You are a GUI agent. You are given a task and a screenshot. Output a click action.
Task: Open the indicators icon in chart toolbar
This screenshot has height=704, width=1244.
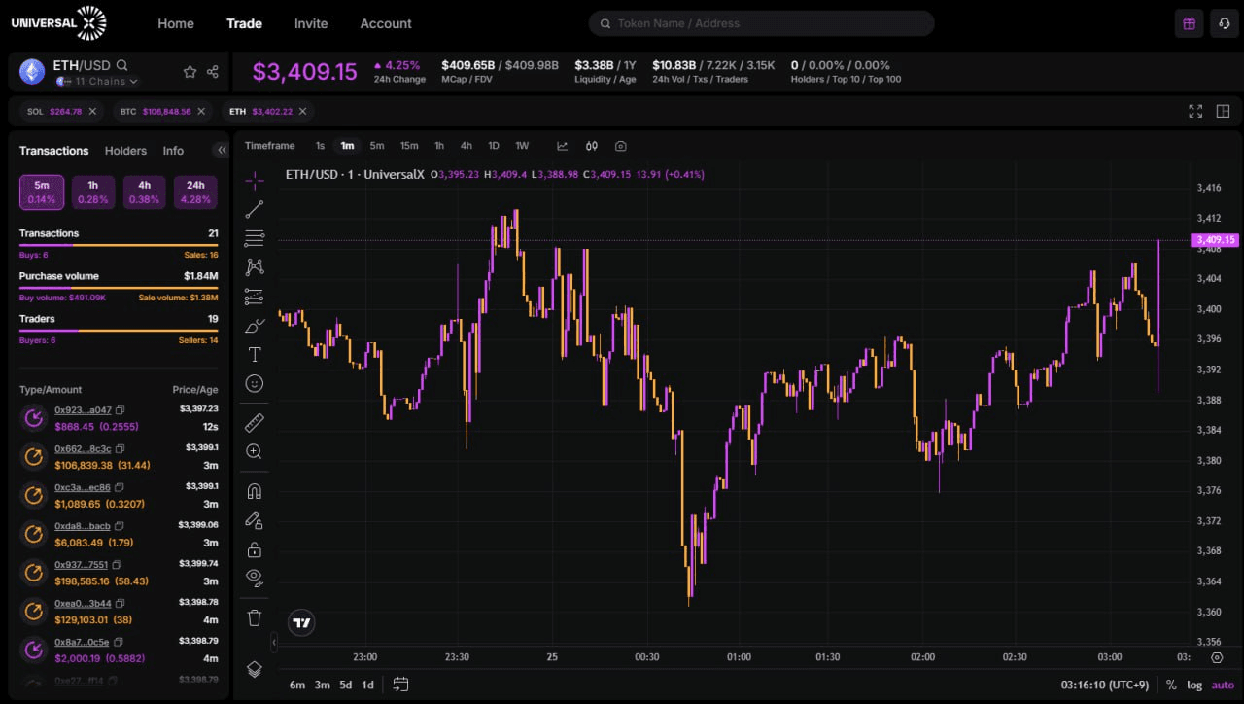(562, 146)
